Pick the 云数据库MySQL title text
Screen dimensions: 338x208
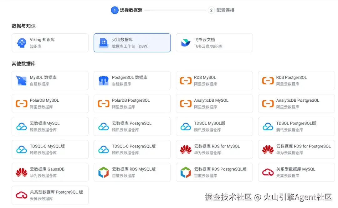[45, 123]
